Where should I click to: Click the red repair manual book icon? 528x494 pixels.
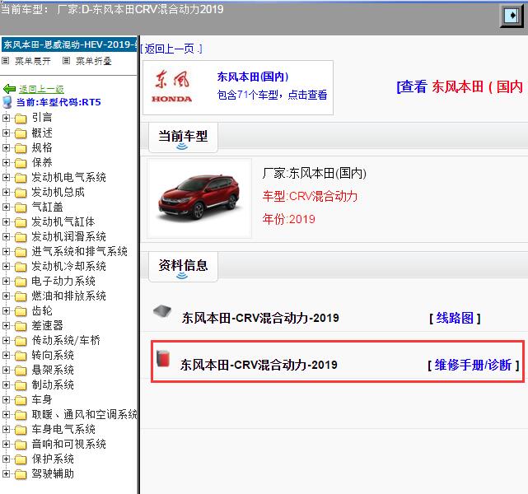163,358
